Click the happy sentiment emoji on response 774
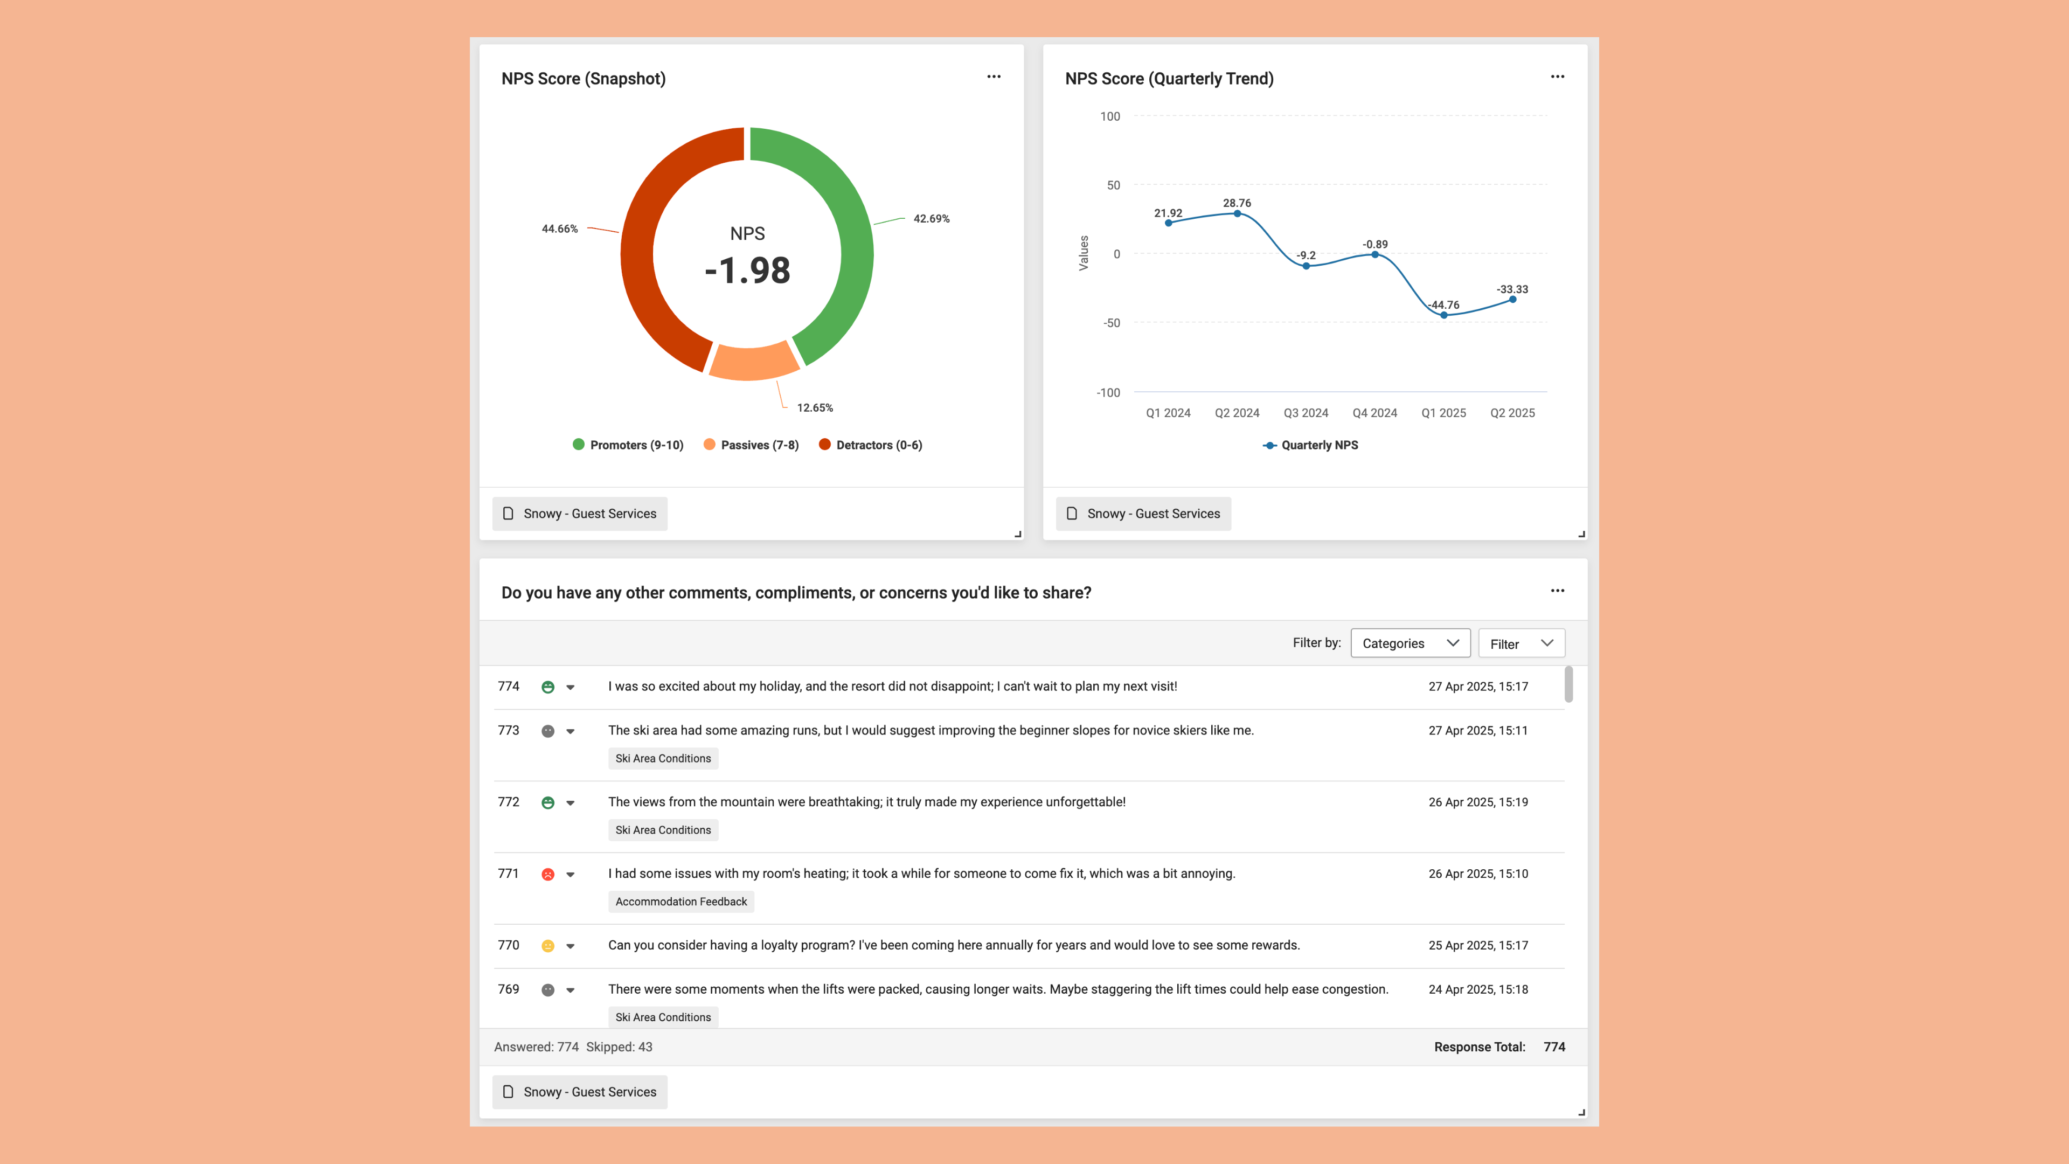This screenshot has width=2069, height=1164. tap(549, 687)
